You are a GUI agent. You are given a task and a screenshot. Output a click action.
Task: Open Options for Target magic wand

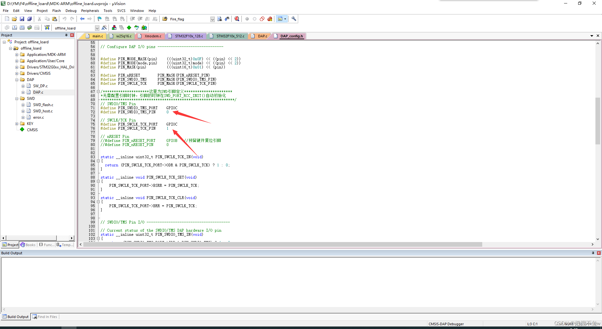pyautogui.click(x=104, y=28)
